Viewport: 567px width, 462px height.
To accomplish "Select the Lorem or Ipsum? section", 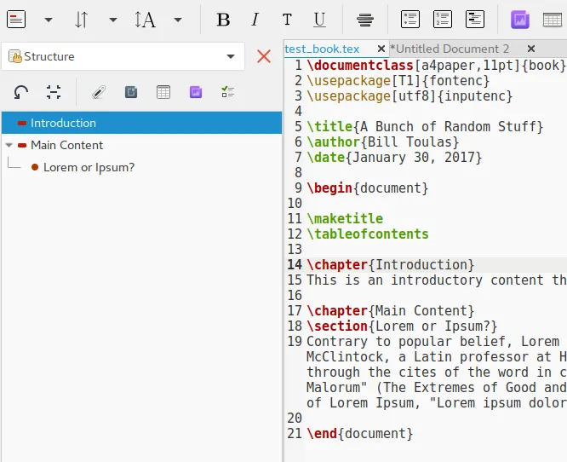I will [x=89, y=167].
